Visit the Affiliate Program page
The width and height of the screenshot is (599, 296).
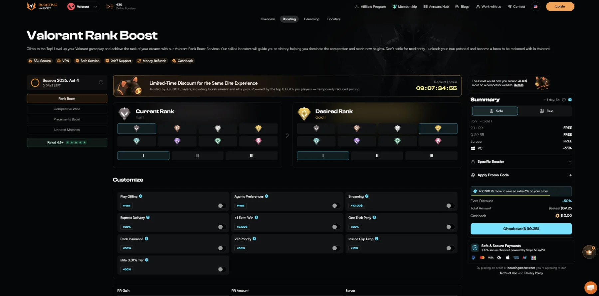370,7
